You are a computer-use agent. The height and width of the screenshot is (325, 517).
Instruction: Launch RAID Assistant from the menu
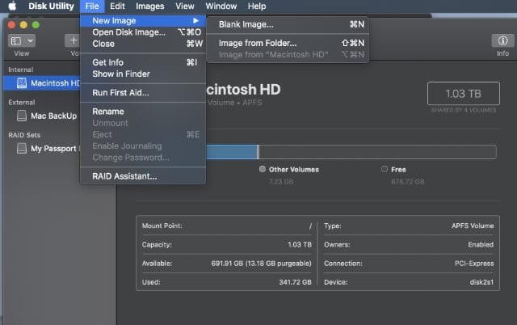click(x=124, y=176)
